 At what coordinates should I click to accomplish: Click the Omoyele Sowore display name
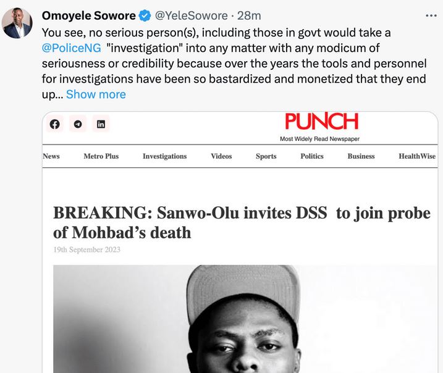[88, 16]
